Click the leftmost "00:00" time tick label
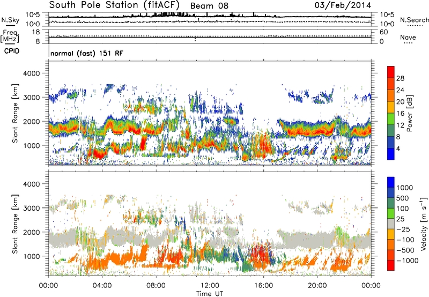This screenshot has width=429, height=297. tap(48, 286)
